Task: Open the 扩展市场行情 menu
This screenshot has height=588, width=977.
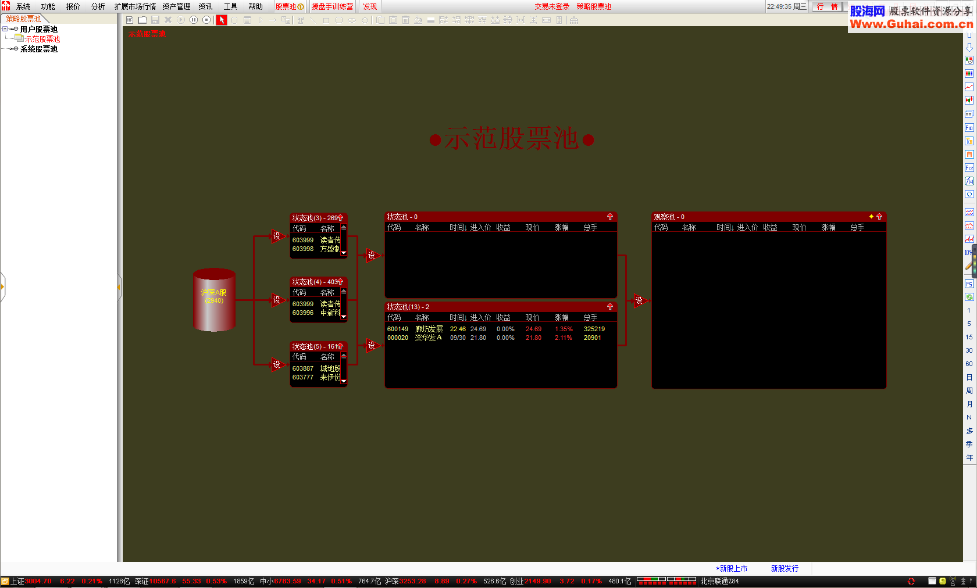Action: tap(135, 6)
